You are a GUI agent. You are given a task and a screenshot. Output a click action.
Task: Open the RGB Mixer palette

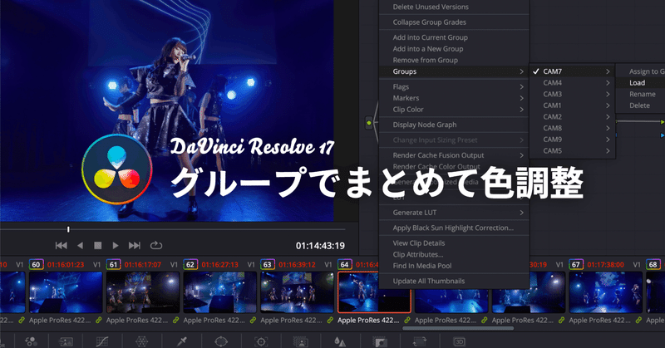click(30, 341)
